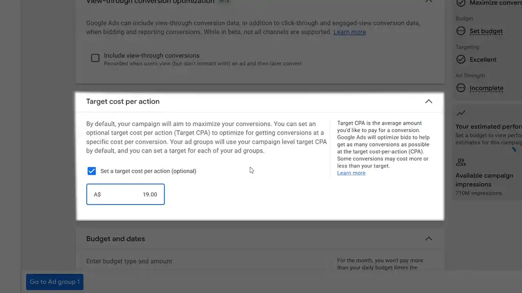Enable Include view-through conversions checkbox
The width and height of the screenshot is (522, 293).
95,58
